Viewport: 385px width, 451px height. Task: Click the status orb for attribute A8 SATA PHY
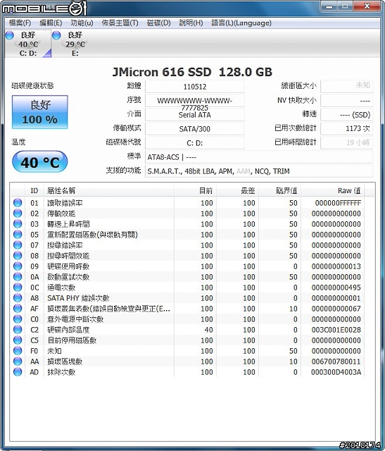click(18, 297)
